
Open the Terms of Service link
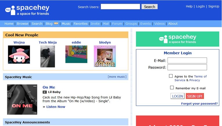tap(191, 78)
